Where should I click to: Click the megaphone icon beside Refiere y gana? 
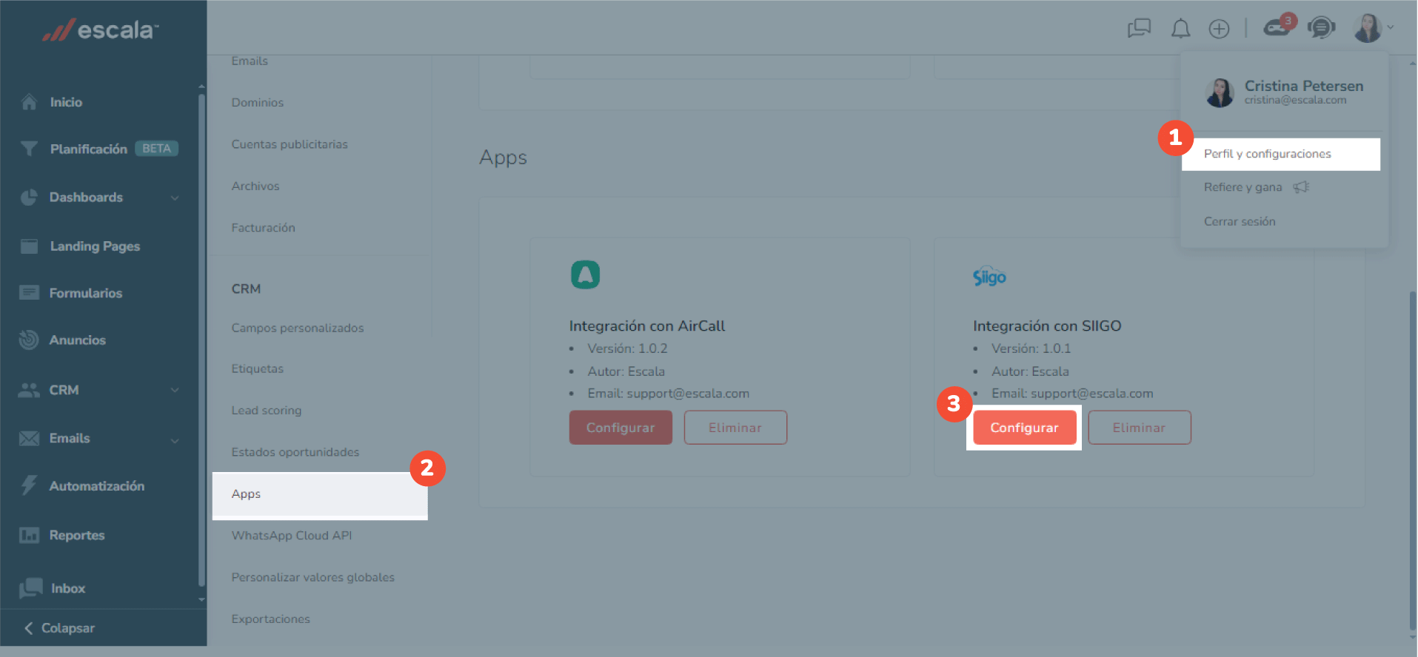point(1301,187)
